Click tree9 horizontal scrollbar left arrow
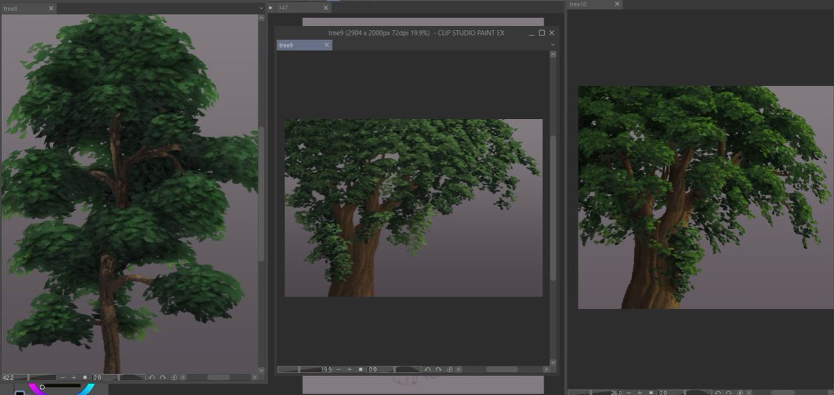 click(459, 369)
